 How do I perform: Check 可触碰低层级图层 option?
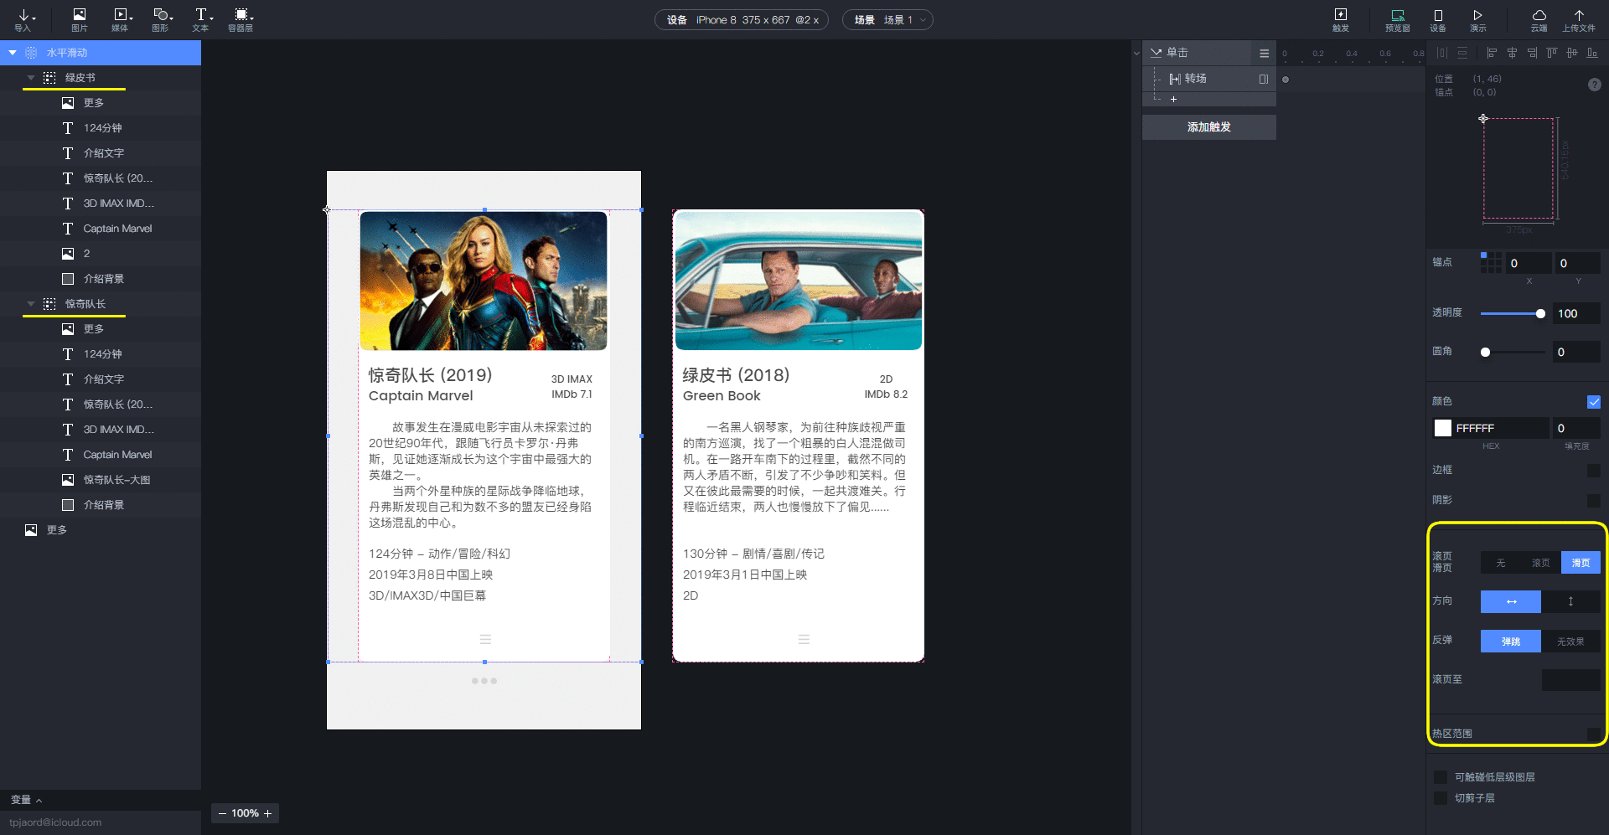[1441, 777]
